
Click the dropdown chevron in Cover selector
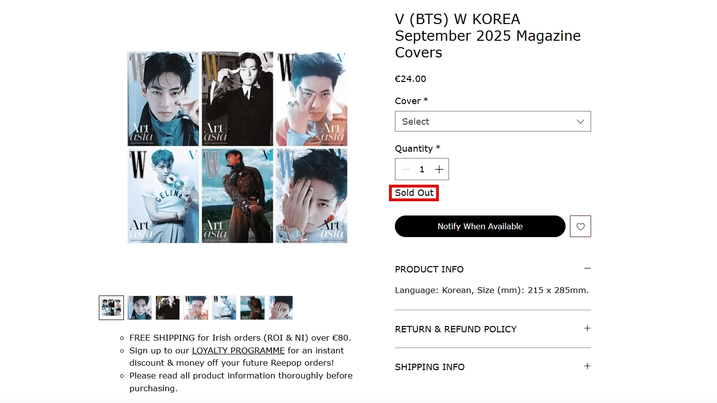pyautogui.click(x=580, y=122)
